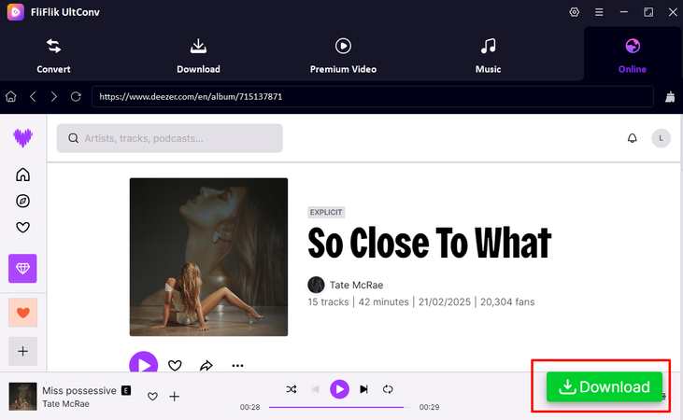This screenshot has width=683, height=420.
Task: Click the Deezer heart logo
Action: (22, 138)
